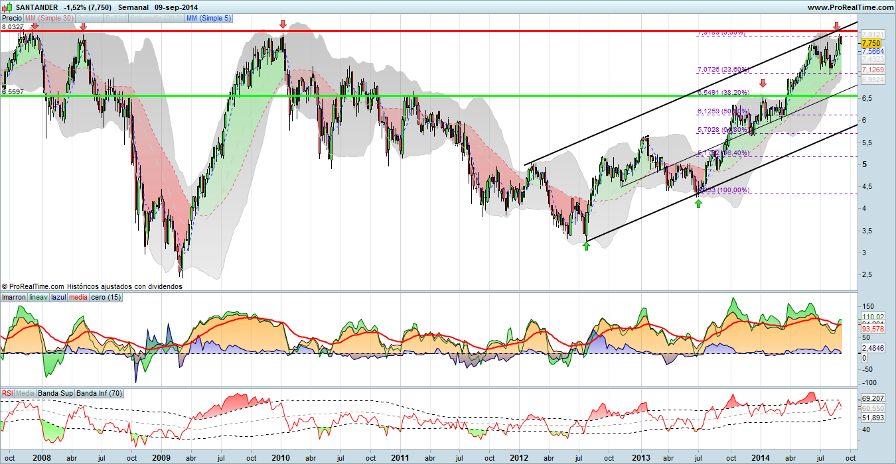
Task: Click the 7,9189 (0,00%) Fibonacci label
Action: tap(721, 32)
